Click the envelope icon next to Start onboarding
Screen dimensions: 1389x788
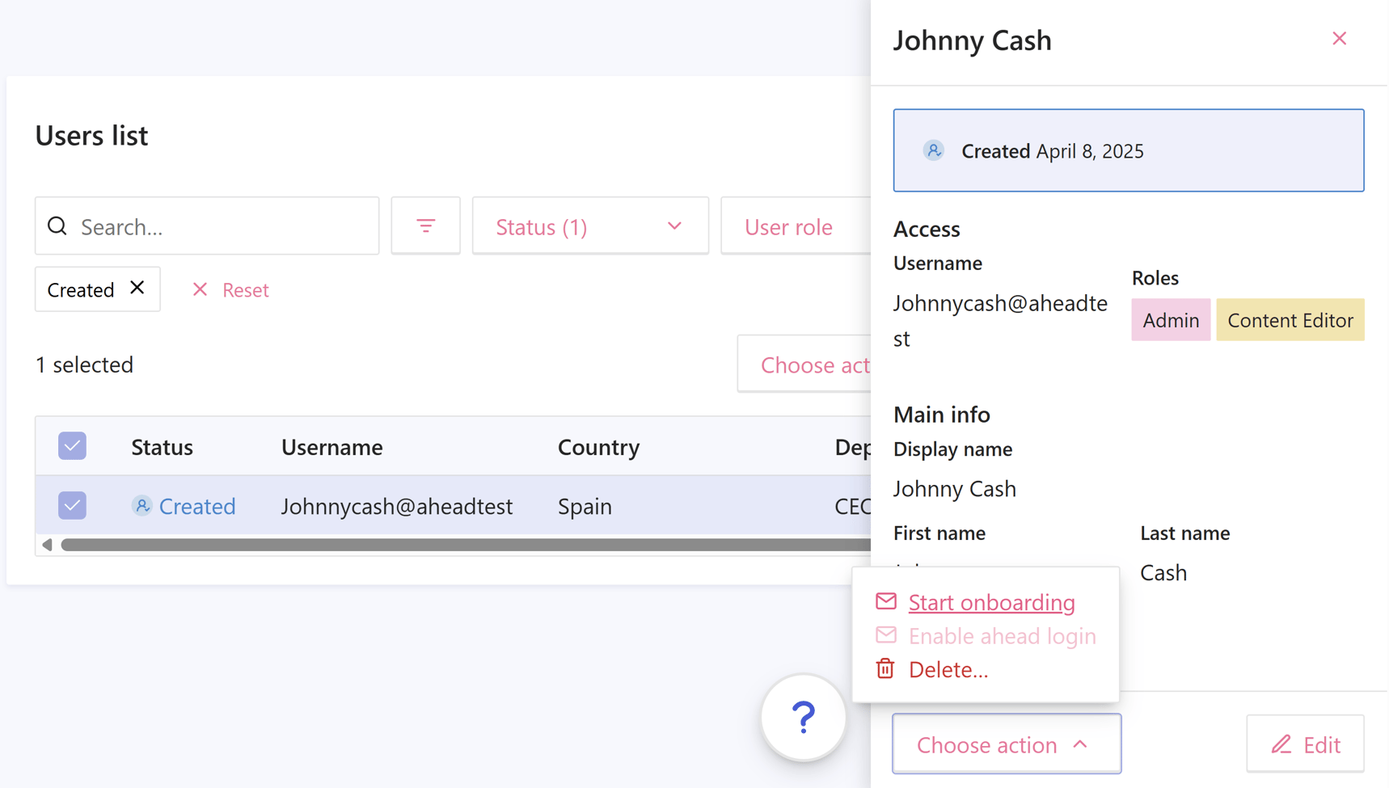coord(885,601)
